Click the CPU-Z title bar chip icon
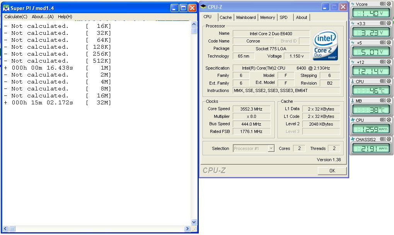This screenshot has height=235, width=394. coord(203,7)
